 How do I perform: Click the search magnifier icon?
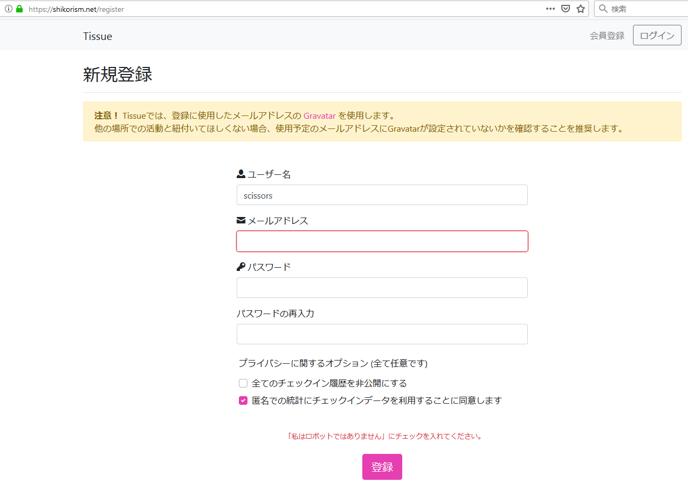click(x=603, y=9)
